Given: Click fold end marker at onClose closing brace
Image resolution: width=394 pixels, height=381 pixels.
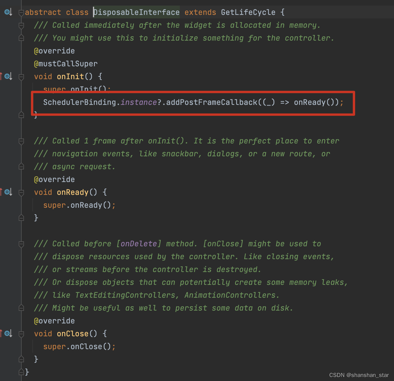Looking at the screenshot, I should coord(21,359).
